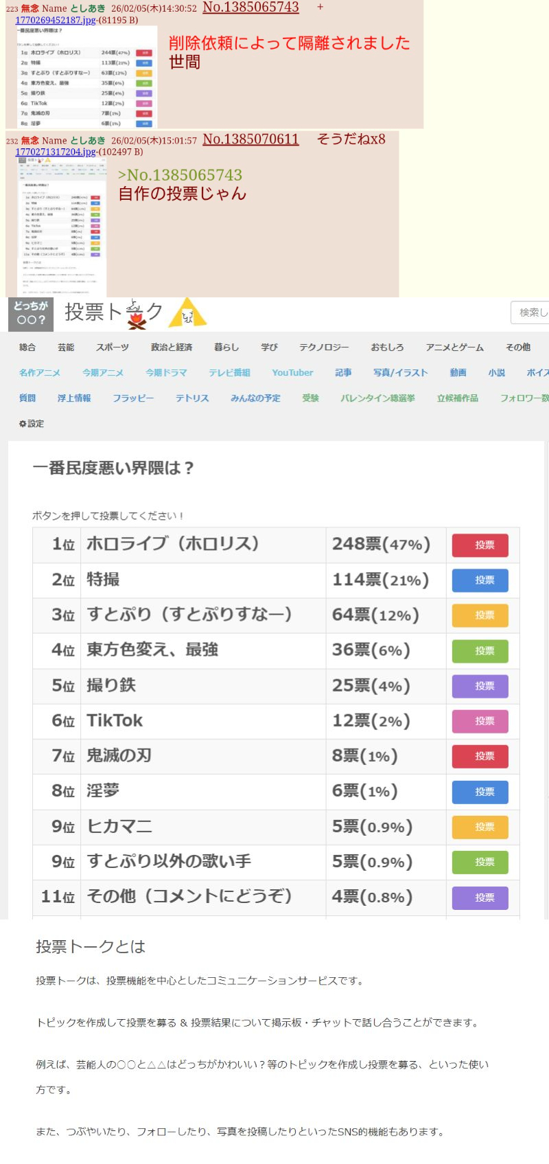Open thumbnail of 1770269452187.jpg poll image
The height and width of the screenshot is (1164, 549).
[86, 77]
